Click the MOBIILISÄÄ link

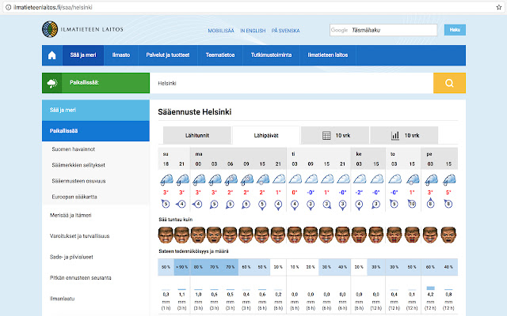click(221, 31)
